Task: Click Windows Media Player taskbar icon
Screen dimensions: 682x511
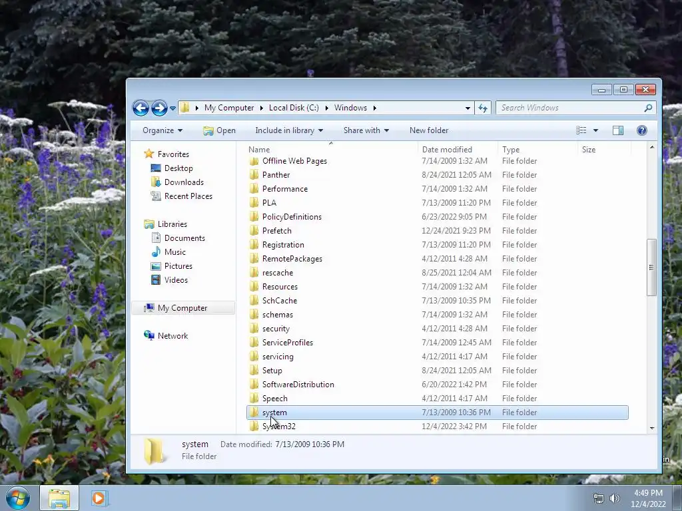Action: pyautogui.click(x=99, y=498)
